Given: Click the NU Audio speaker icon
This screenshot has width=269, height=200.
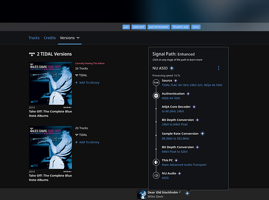Looking at the screenshot, I should (x=156, y=175).
